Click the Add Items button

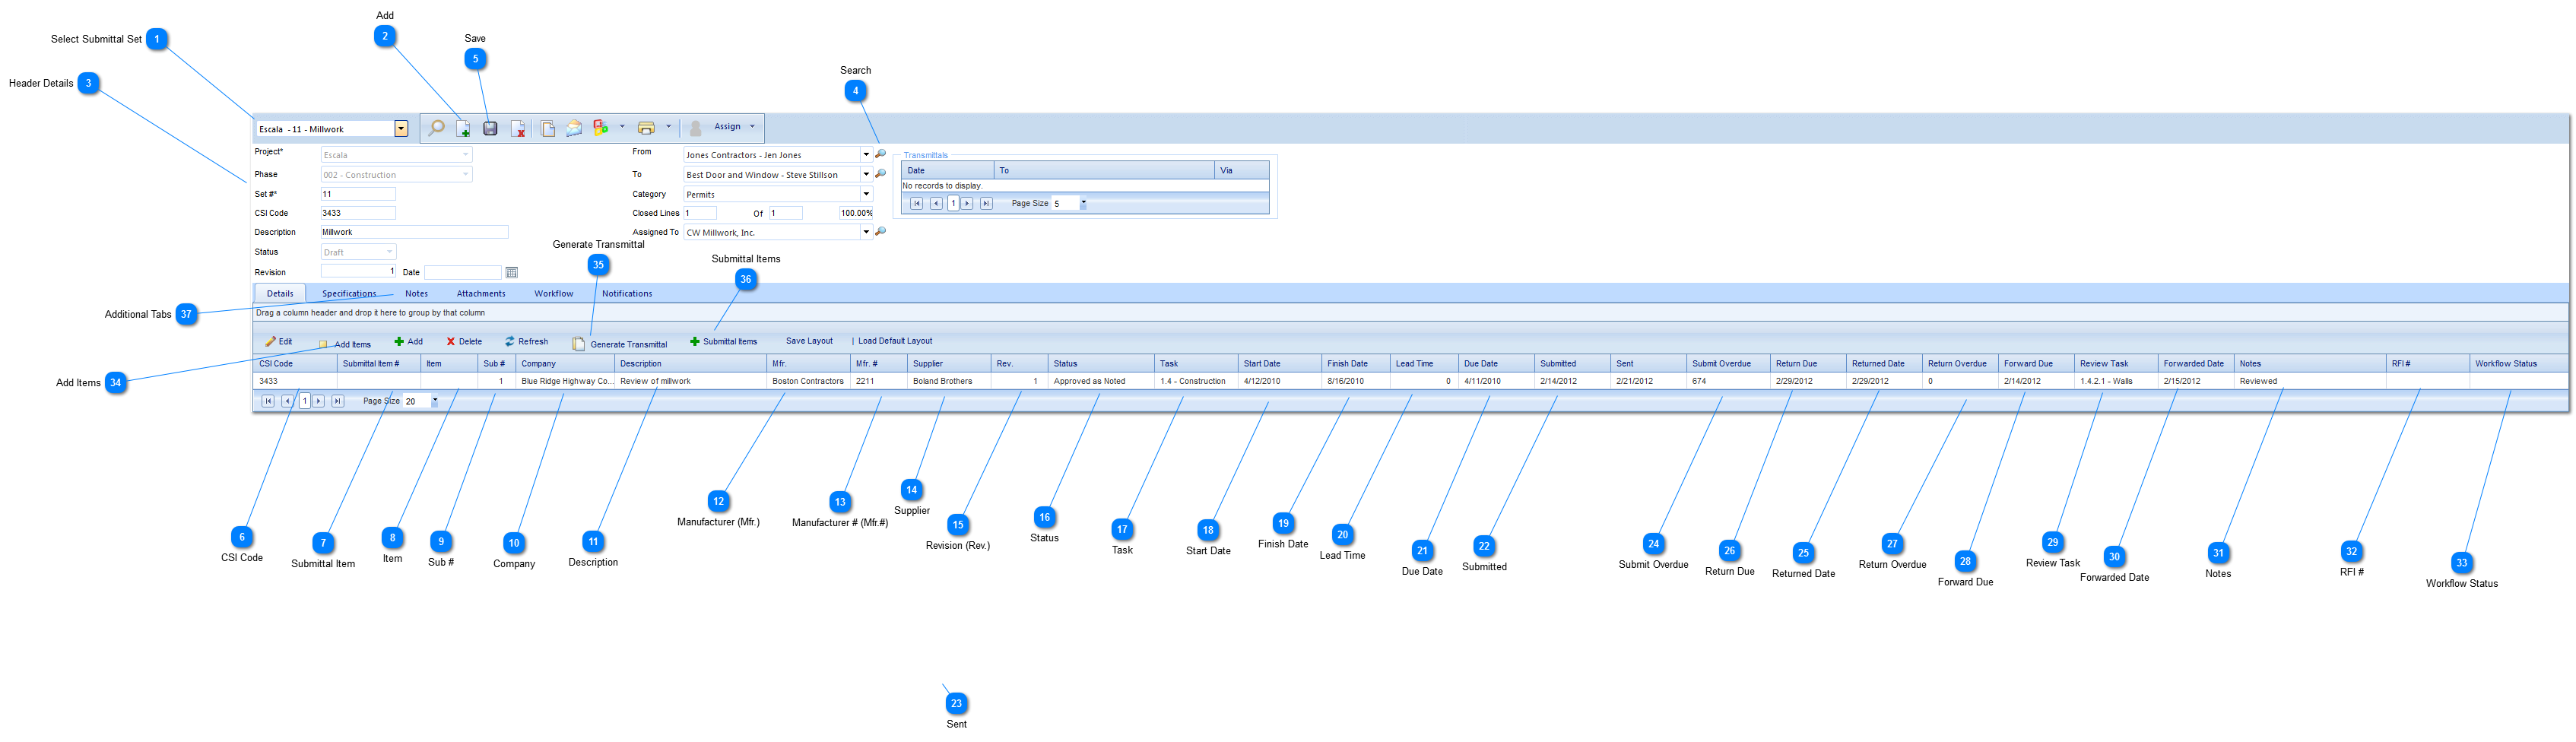(x=345, y=344)
